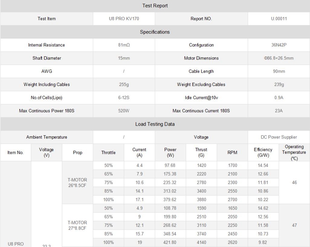310x247 pixels.
Task: Select the DC Power Supplier cell
Action: click(x=279, y=137)
